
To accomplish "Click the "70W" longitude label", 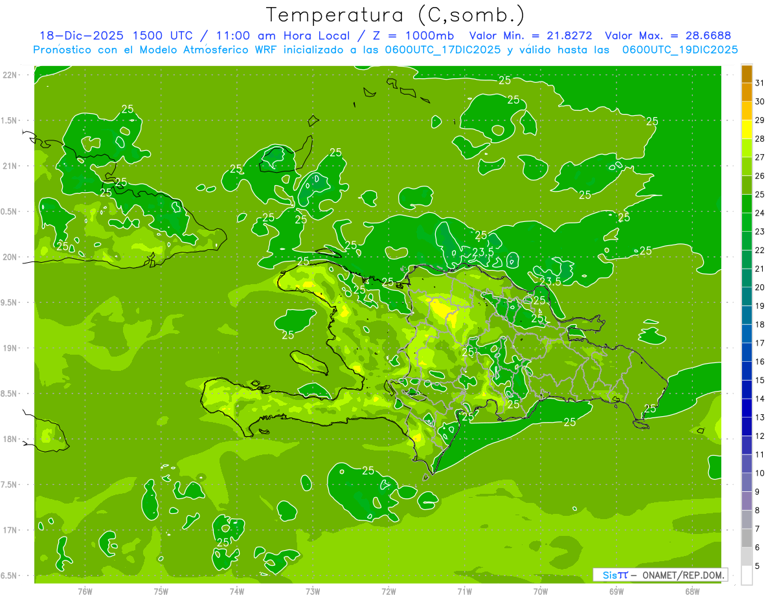I will pos(541,592).
